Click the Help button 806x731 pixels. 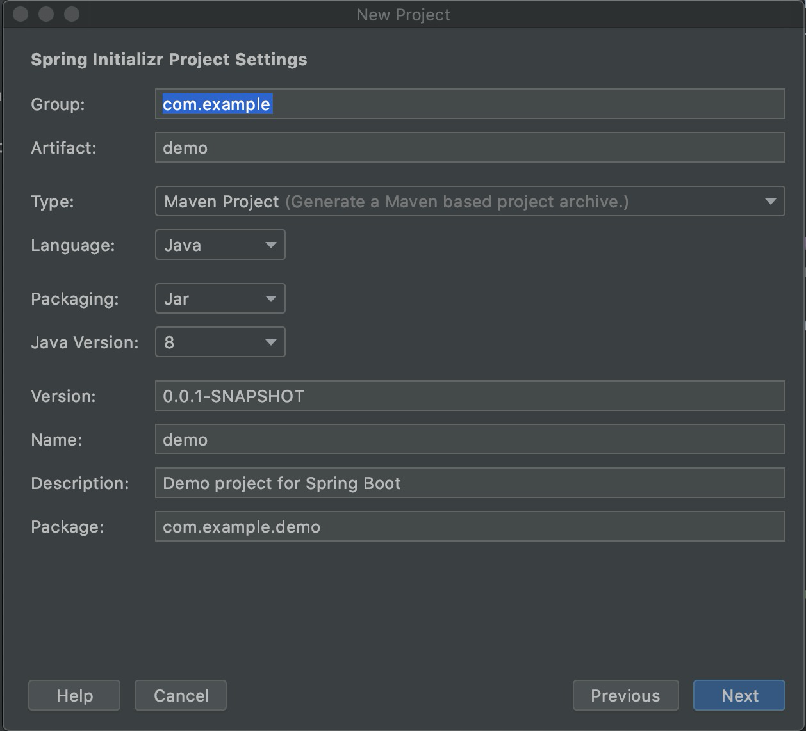click(74, 695)
